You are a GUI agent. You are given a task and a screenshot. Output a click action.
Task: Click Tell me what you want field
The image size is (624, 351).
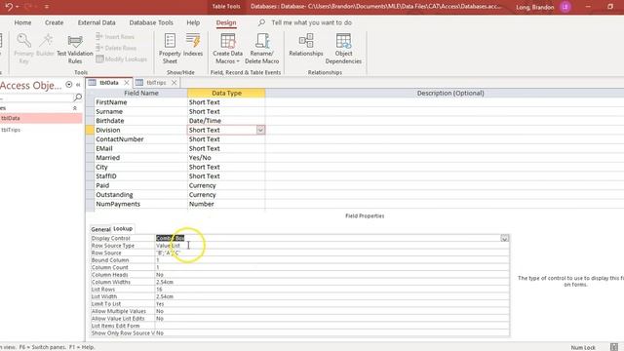pos(312,22)
